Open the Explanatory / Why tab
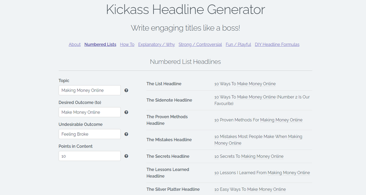This screenshot has width=366, height=195. pyautogui.click(x=156, y=45)
